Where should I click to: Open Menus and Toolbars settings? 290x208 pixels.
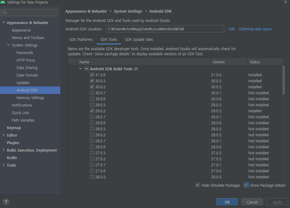[x=28, y=38]
